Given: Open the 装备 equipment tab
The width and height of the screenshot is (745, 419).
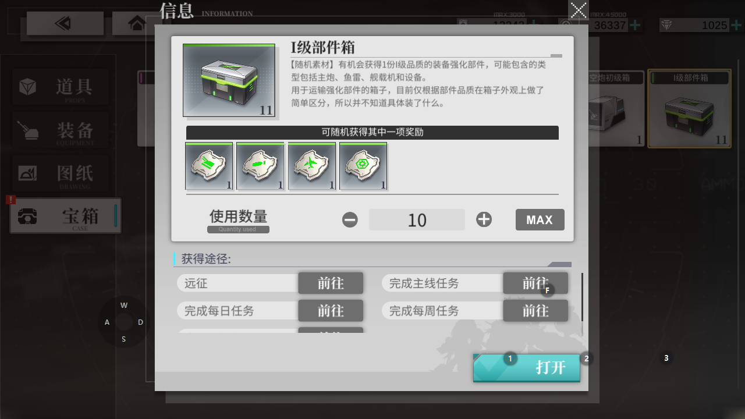Looking at the screenshot, I should pos(60,130).
